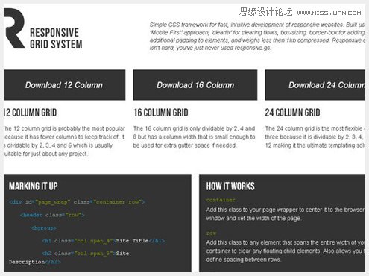Click the header class row code line

(52, 215)
